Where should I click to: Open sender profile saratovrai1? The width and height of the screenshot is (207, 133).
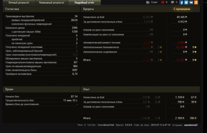(x=193, y=125)
